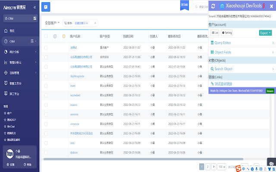This screenshot has width=276, height=172.
Task: Sort by the 创建日期 column header
Action: (128, 36)
